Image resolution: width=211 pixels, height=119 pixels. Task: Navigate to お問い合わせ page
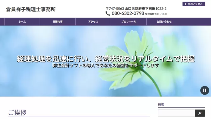click(x=164, y=22)
